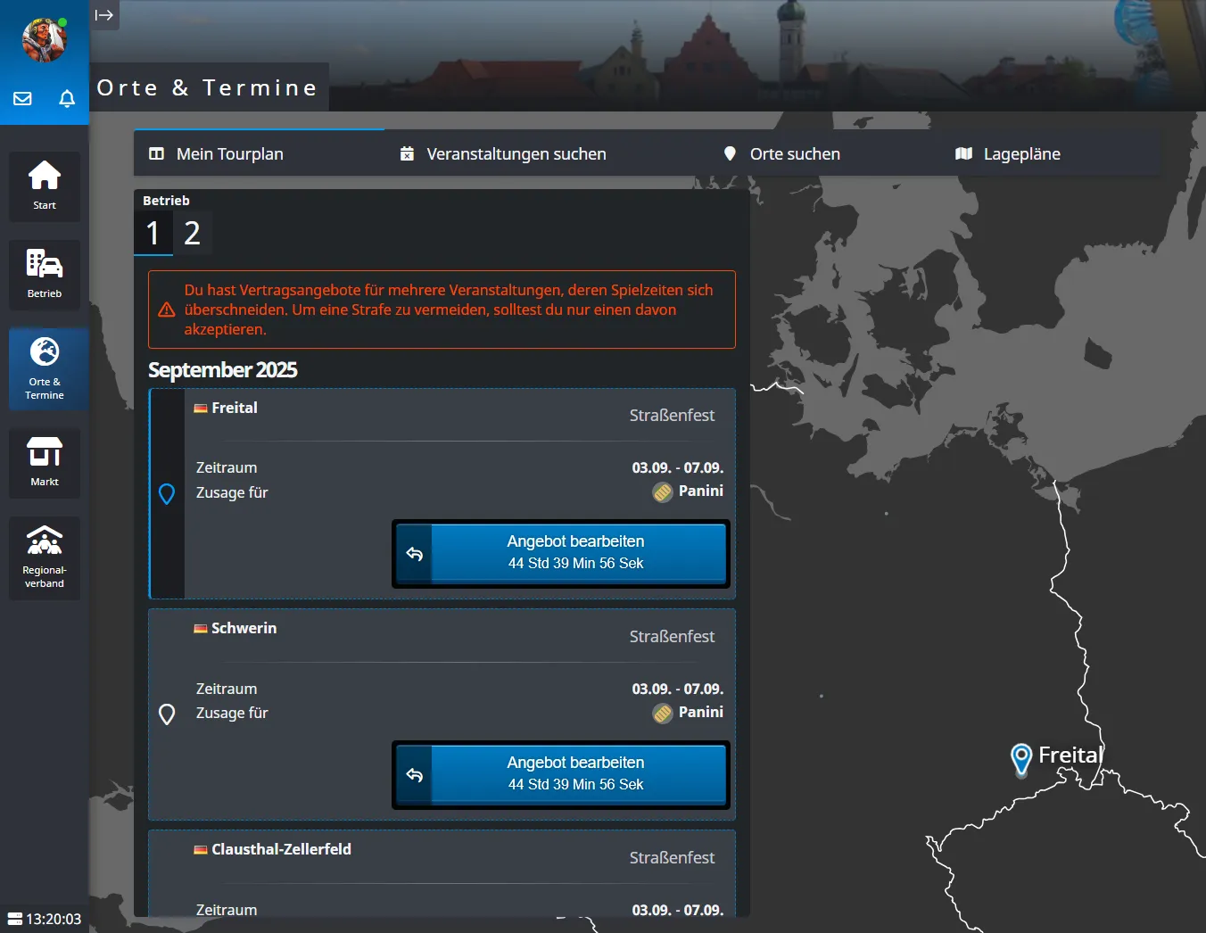This screenshot has height=933, width=1206.
Task: Click location pin on Schwerin card
Action: 167,714
